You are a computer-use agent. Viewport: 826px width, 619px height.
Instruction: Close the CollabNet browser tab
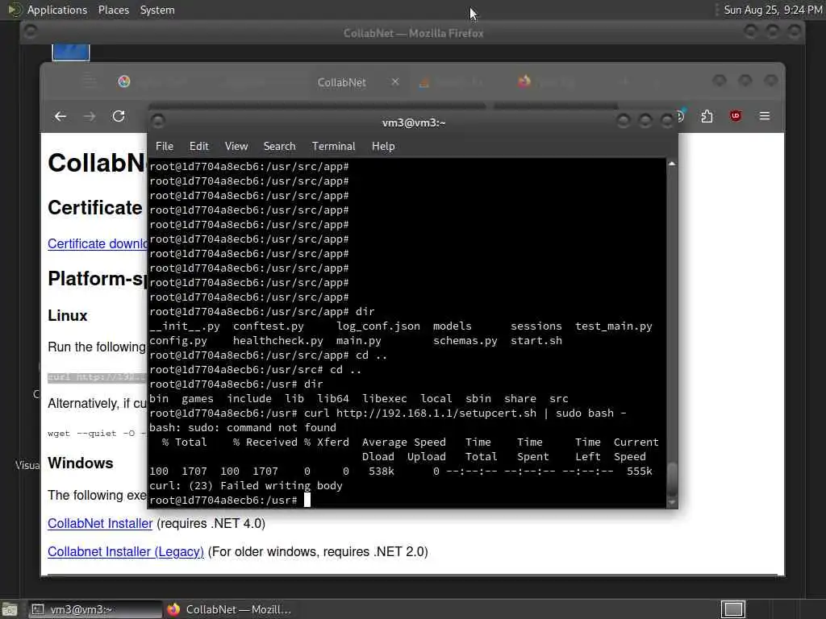[395, 82]
